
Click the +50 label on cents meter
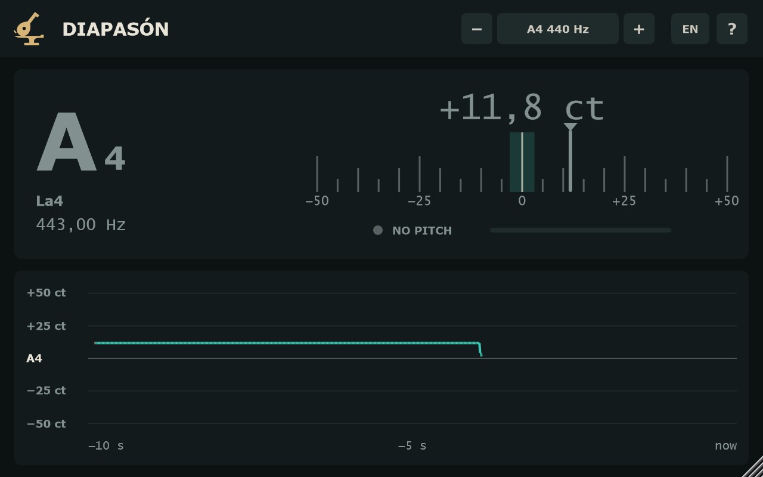(727, 201)
